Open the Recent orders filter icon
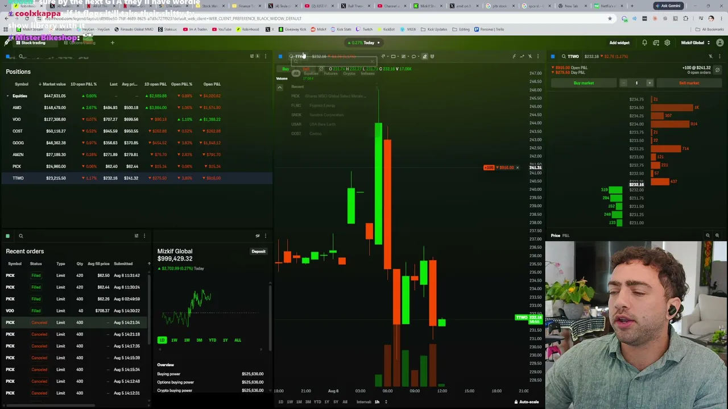This screenshot has height=409, width=728. click(x=136, y=236)
